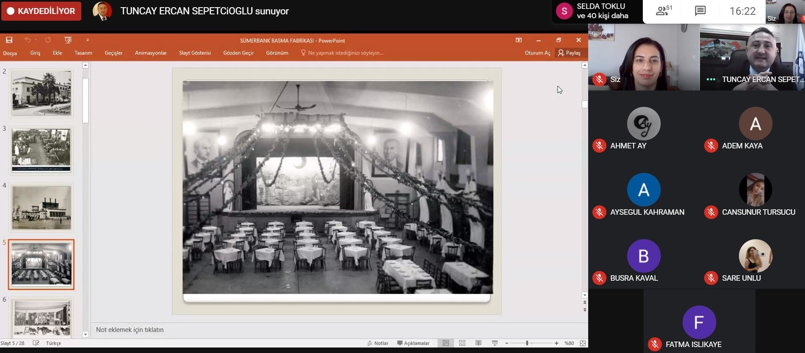Viewport: 805px width, 353px height.
Task: Click the Save icon in quick access toolbar
Action: [9, 40]
